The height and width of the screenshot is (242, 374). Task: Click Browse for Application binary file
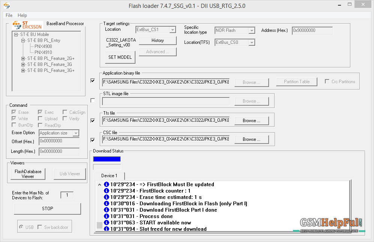(251, 82)
